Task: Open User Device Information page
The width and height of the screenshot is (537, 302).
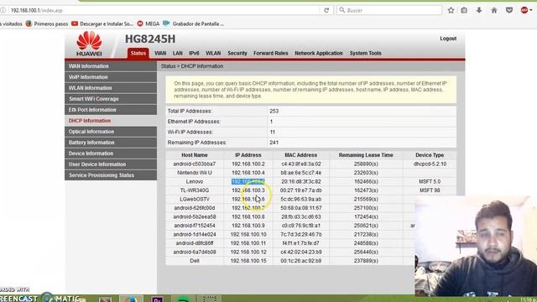Action: click(x=111, y=164)
